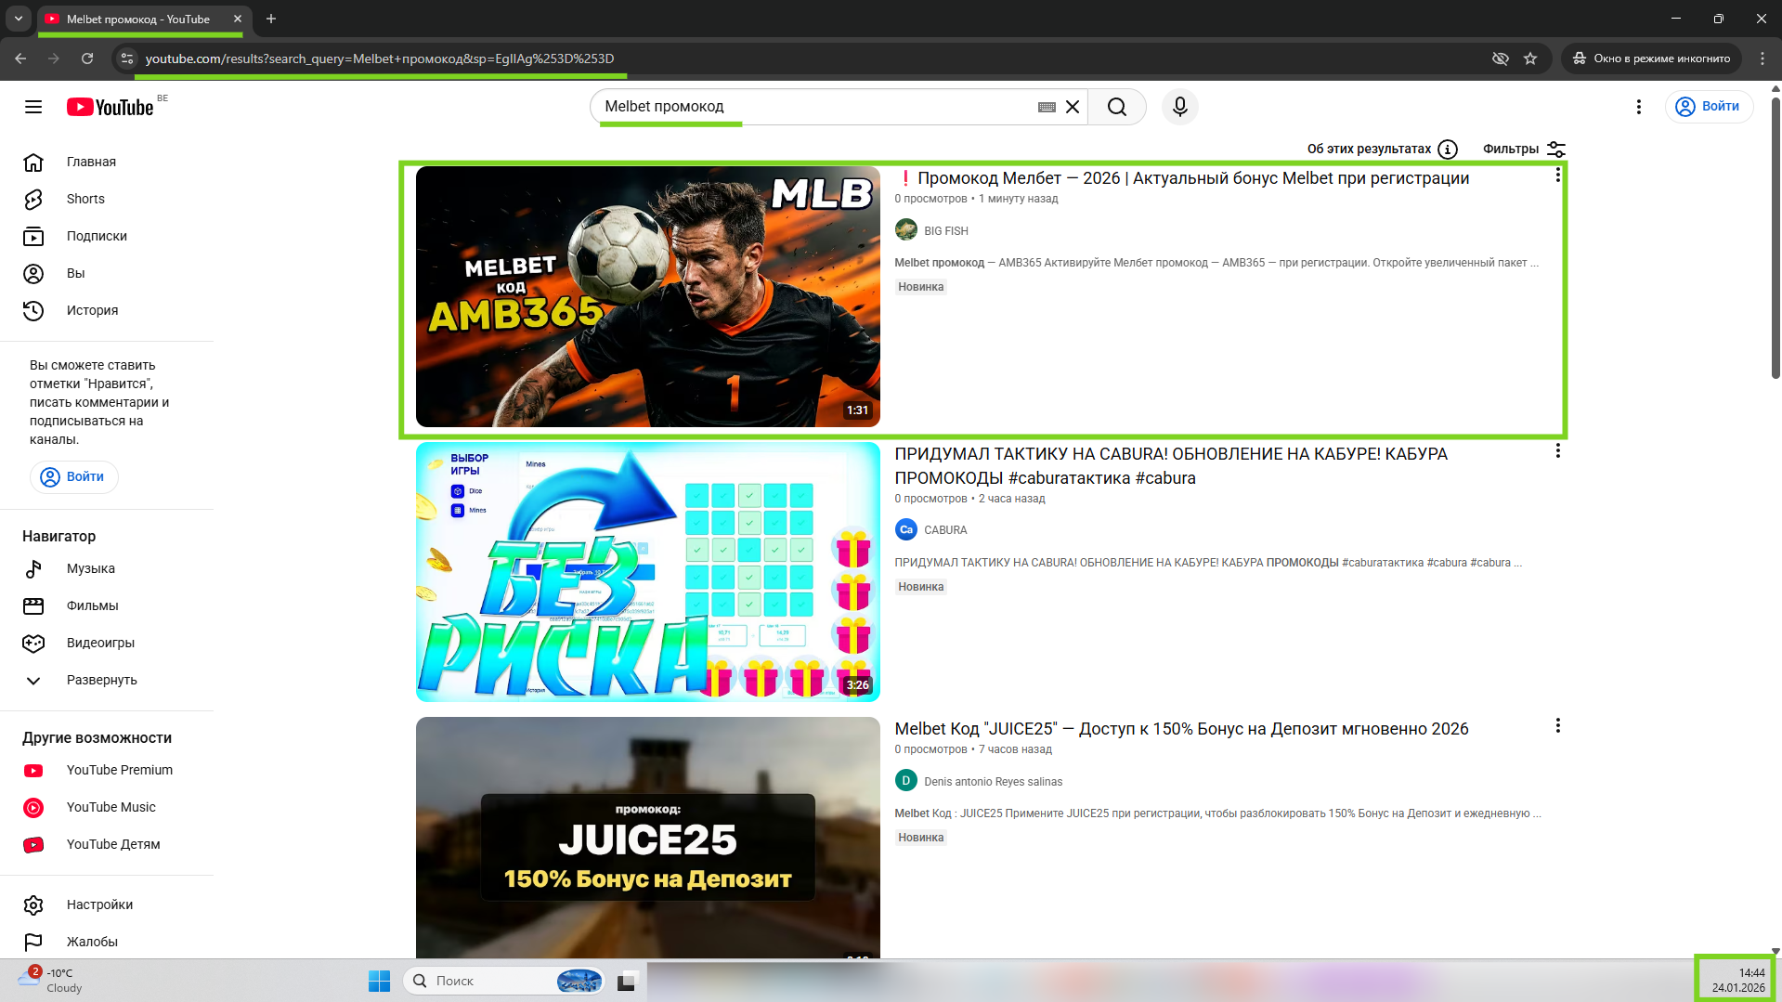Open the Chrome three-dot menu

point(1762,59)
